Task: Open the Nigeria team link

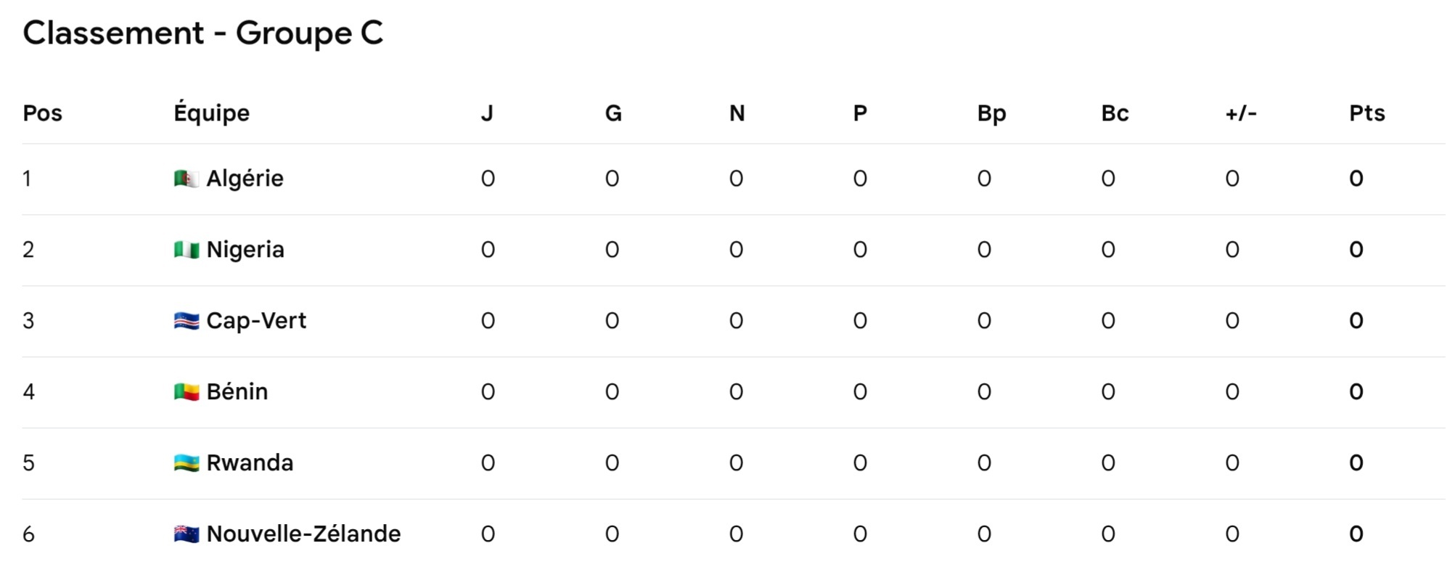Action: tap(245, 250)
